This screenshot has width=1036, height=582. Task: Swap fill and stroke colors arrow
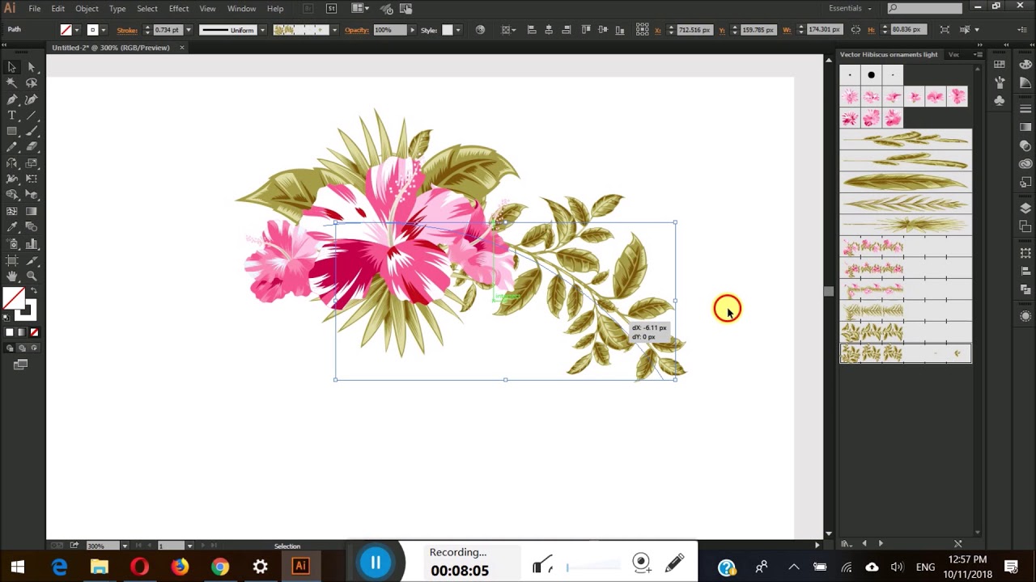32,291
